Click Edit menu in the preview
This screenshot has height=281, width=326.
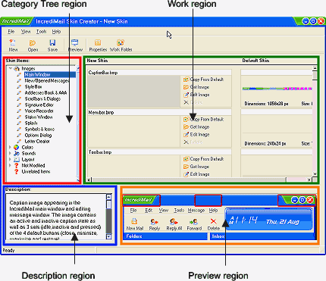(x=149, y=211)
